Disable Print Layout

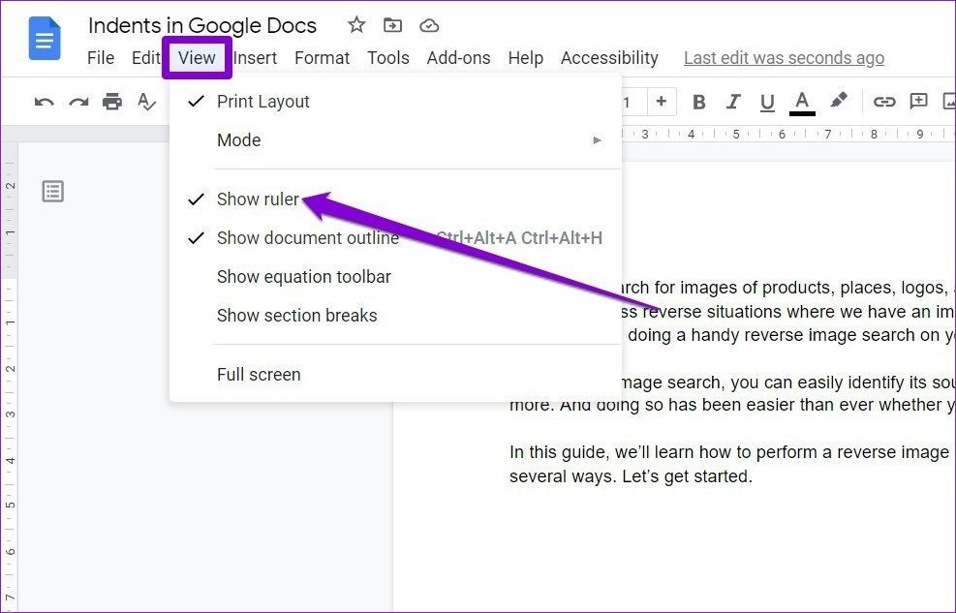pyautogui.click(x=262, y=101)
